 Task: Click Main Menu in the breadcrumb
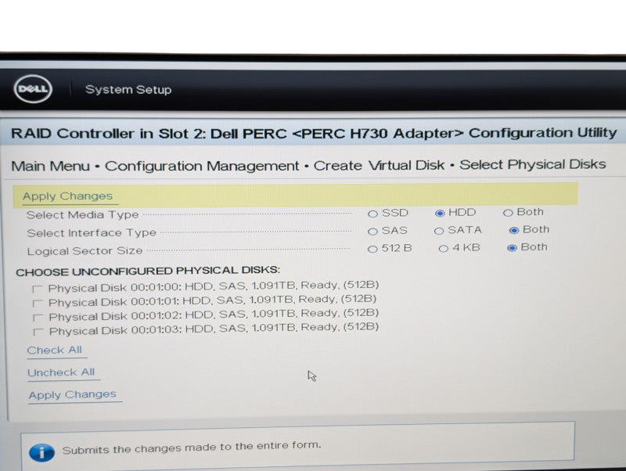[x=51, y=166]
